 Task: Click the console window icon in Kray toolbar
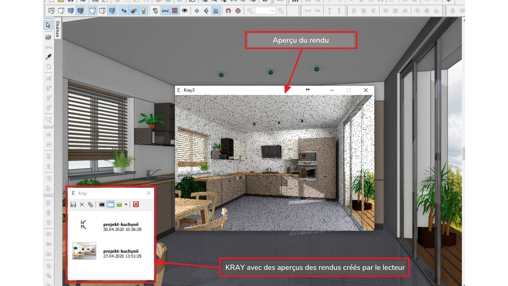102,204
